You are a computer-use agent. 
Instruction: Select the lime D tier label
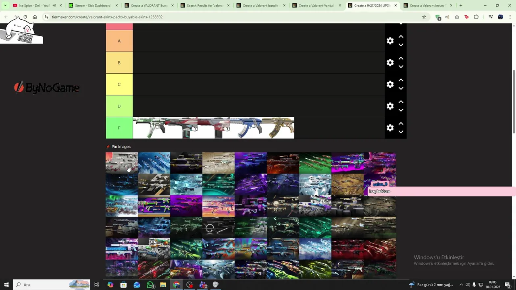coord(119,106)
